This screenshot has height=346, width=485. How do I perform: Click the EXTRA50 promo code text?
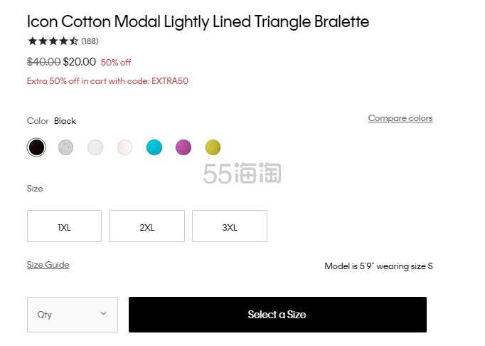[170, 81]
